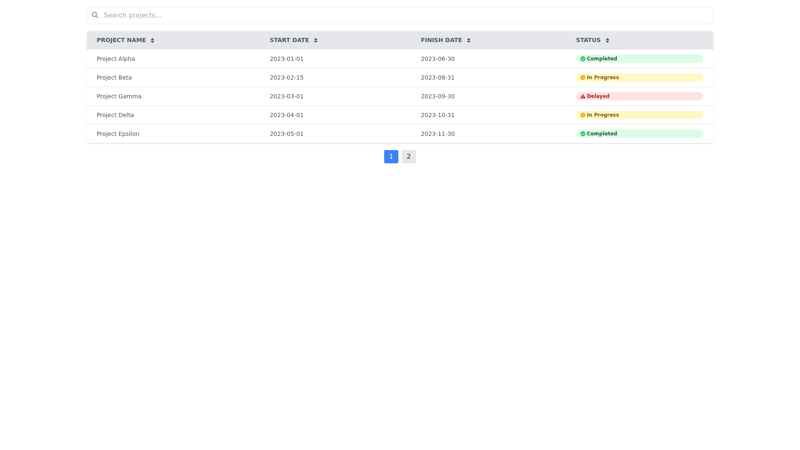Click Project Epsilon's start date 2023-05-01
This screenshot has width=800, height=450.
[x=287, y=134]
